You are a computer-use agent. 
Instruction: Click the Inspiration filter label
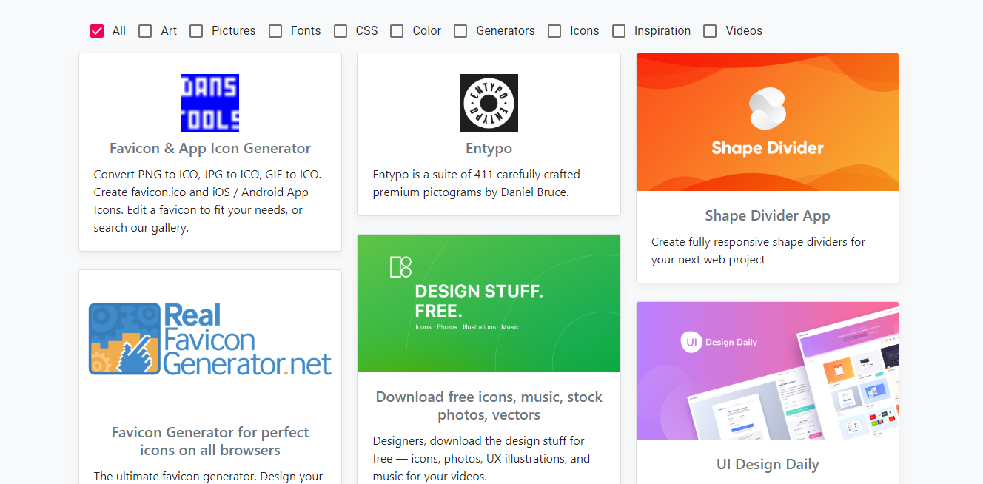coord(662,31)
